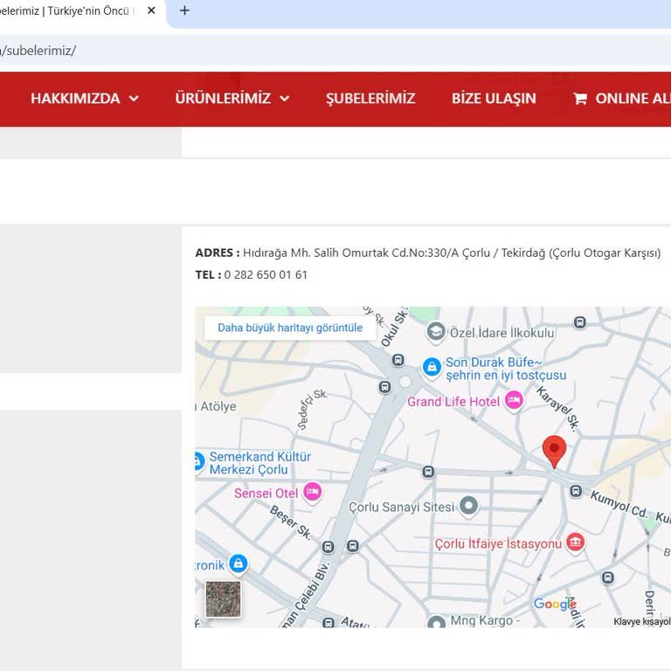Click Daha büyük haritayı görüntüle link
671x671 pixels.
[x=290, y=328]
